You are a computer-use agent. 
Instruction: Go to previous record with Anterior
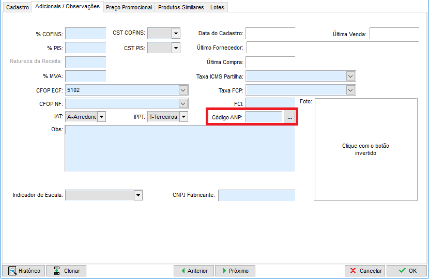[x=193, y=271]
